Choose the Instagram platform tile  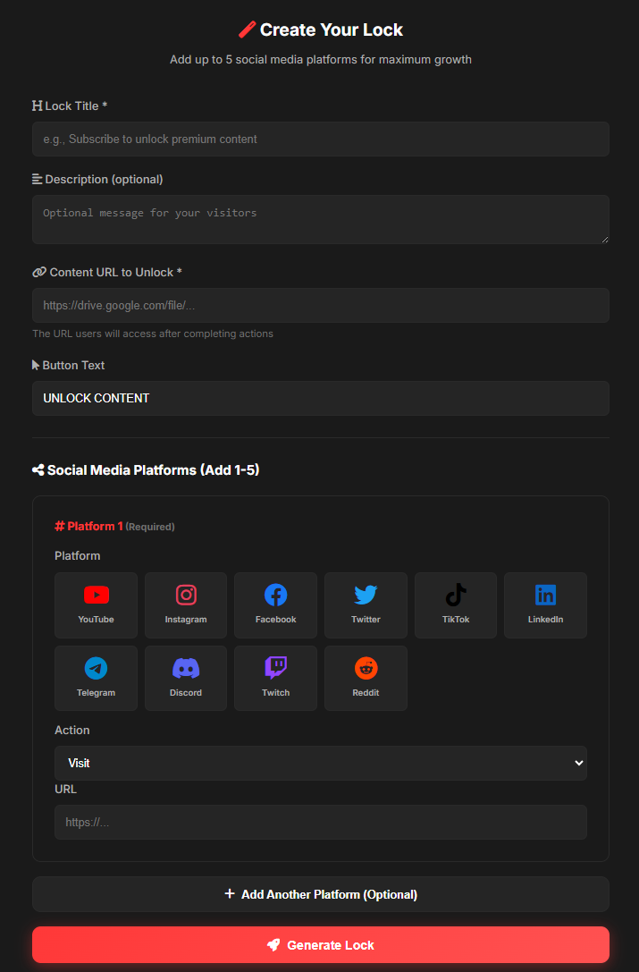(x=186, y=604)
